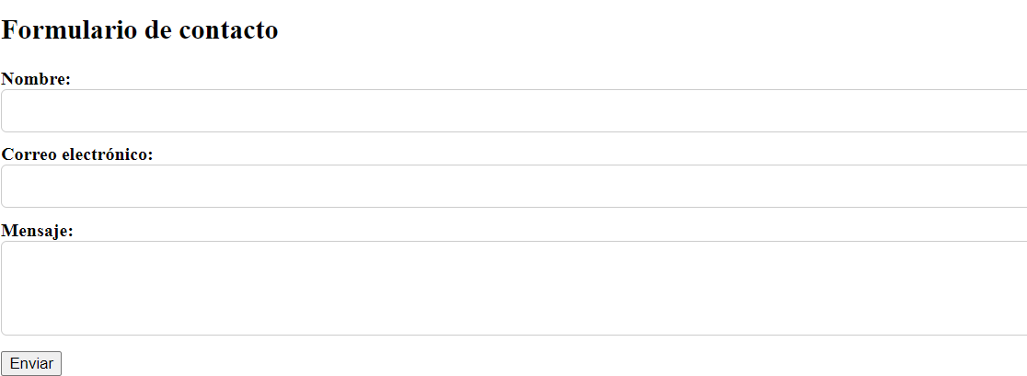Screen dimensions: 1027x376
Task: Click the "Nombre:" label text
Action: (36, 79)
